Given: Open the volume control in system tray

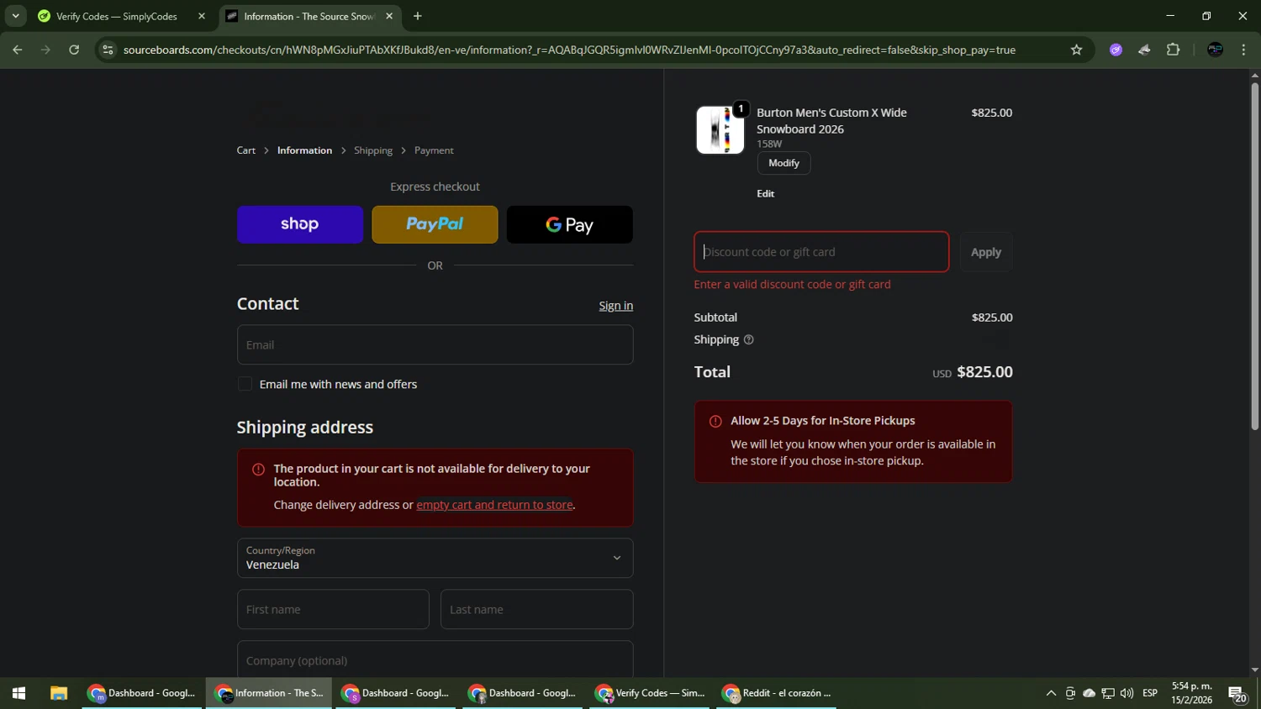Looking at the screenshot, I should pyautogui.click(x=1126, y=693).
